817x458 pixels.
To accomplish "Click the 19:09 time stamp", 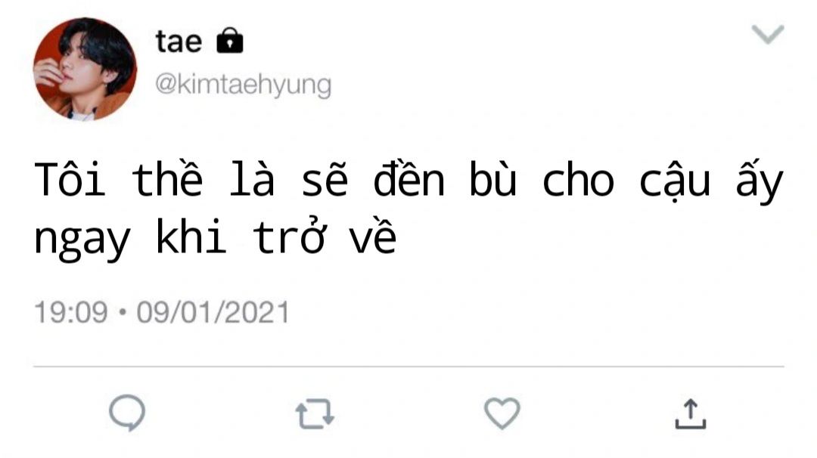I will click(x=71, y=313).
